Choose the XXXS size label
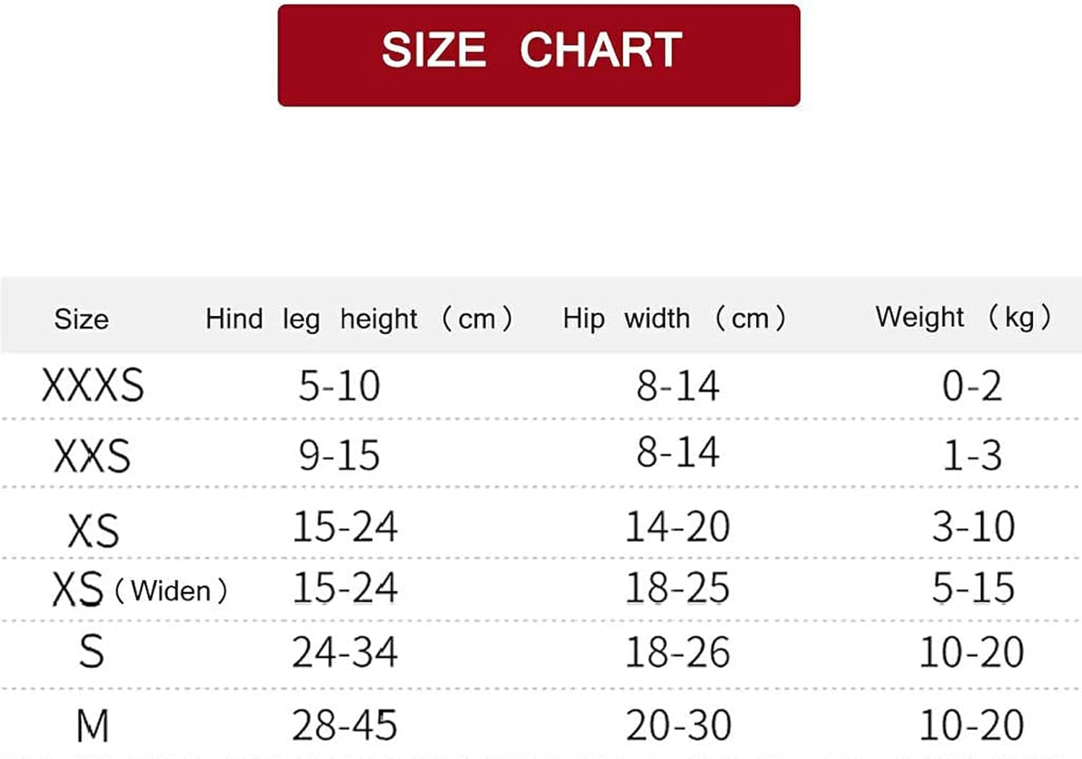Image resolution: width=1082 pixels, height=759 pixels. click(92, 385)
